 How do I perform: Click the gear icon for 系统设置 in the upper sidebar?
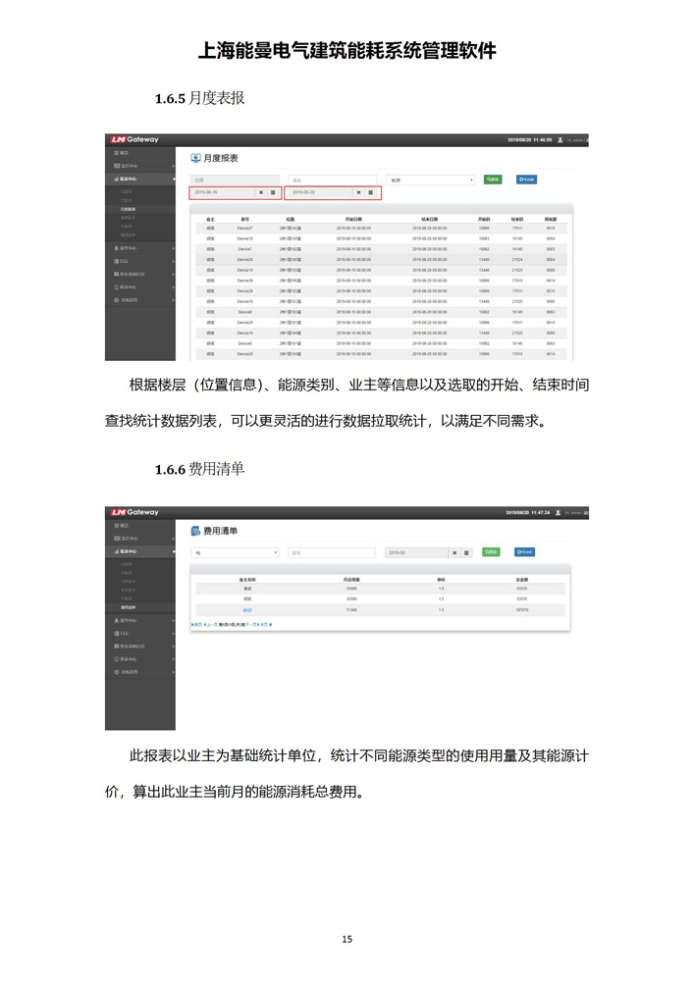116,299
